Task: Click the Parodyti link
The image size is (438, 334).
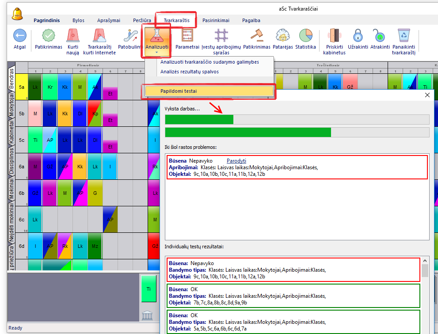Action: tap(236, 161)
